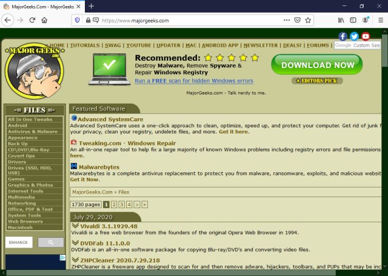
Task: Click the MajorGeeks mascot logo
Action: point(34,71)
